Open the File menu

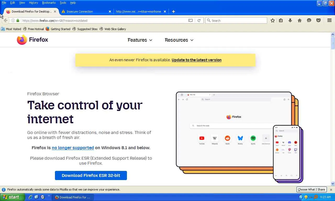pyautogui.click(x=4, y=3)
